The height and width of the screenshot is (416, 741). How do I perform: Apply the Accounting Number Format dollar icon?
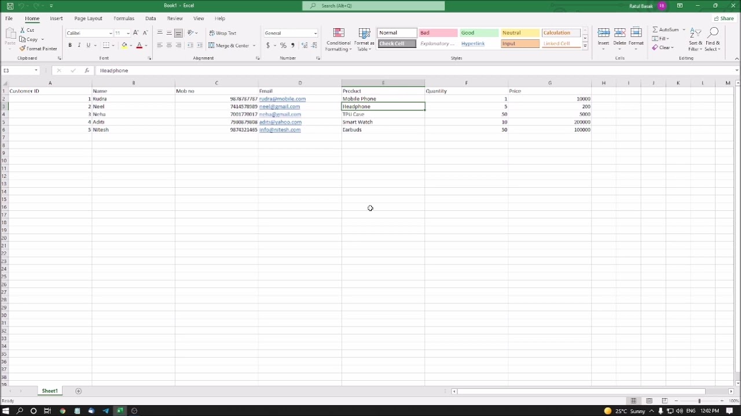[x=267, y=45]
